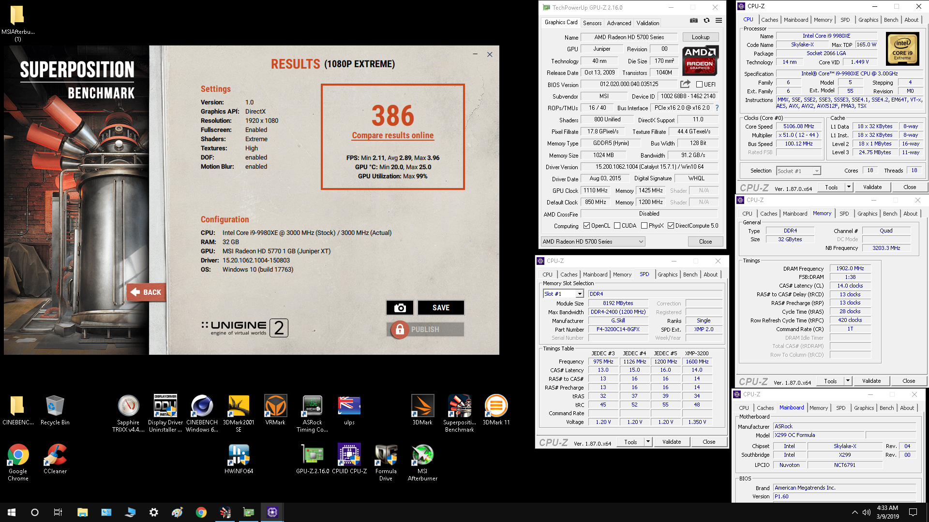Click the SAVE button in Superposition
The image size is (929, 522).
[x=441, y=308]
